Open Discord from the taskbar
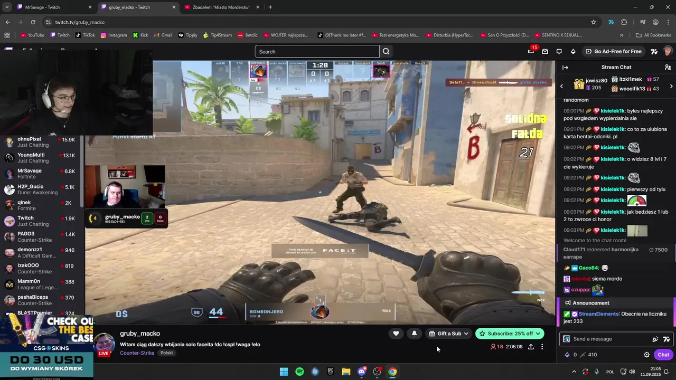 [362, 372]
